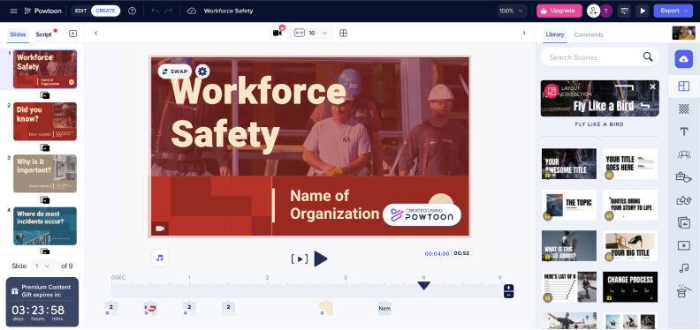Select the red logo timeline object
Screen dimensions: 700x330
pos(150,308)
